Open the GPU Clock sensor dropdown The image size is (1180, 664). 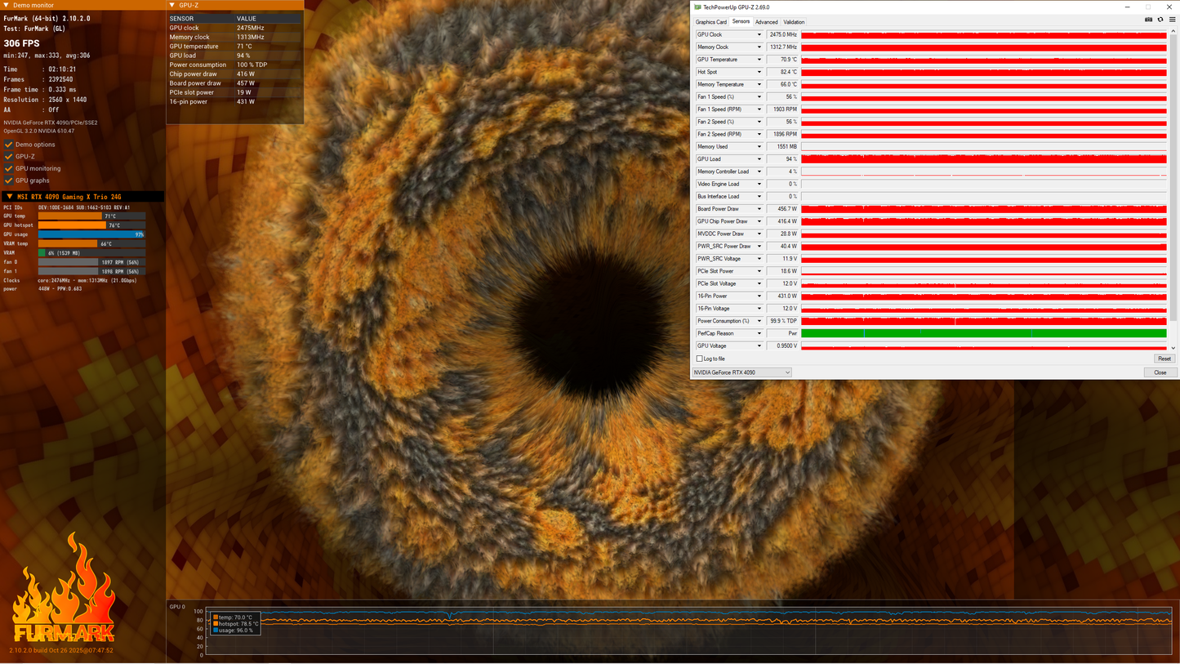759,35
